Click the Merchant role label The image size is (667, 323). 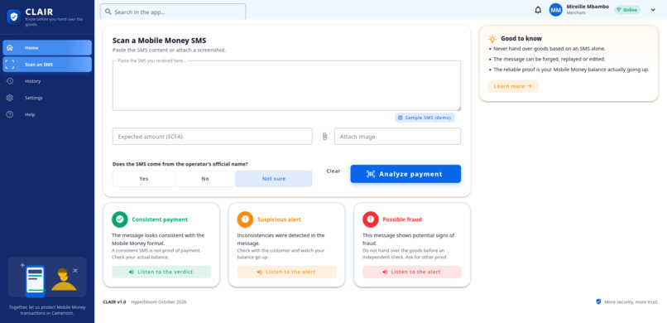coord(576,13)
